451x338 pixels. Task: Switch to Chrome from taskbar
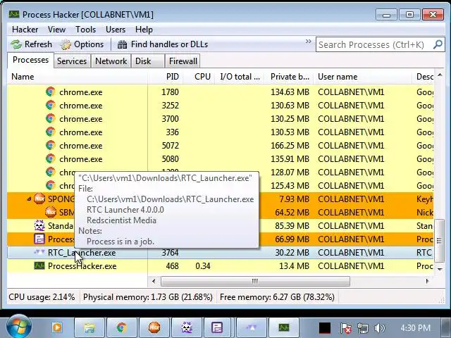[x=122, y=327]
